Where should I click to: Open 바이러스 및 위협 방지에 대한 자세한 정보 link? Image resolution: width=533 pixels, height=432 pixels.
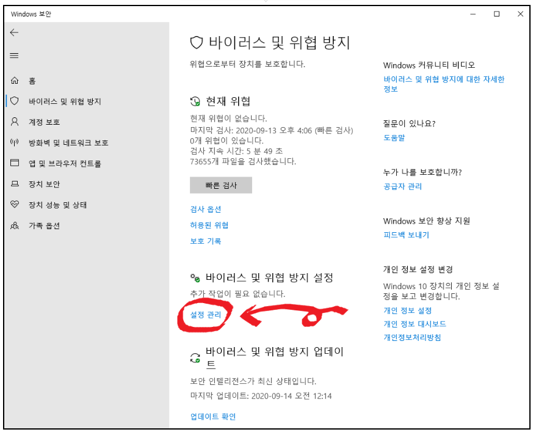tap(444, 84)
